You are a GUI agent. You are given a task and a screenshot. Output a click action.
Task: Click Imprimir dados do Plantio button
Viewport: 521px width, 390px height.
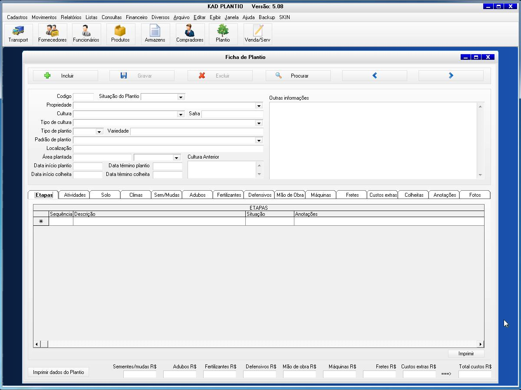pyautogui.click(x=59, y=372)
